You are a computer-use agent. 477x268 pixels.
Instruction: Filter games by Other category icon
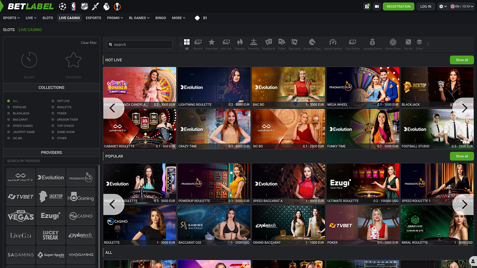[x=419, y=44]
